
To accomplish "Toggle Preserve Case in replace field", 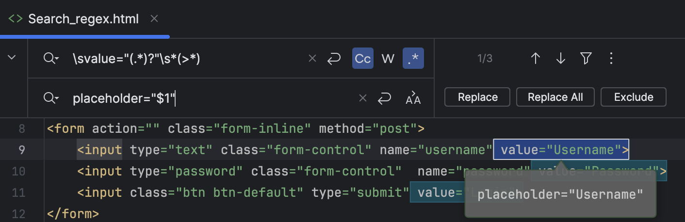I will click(x=413, y=98).
